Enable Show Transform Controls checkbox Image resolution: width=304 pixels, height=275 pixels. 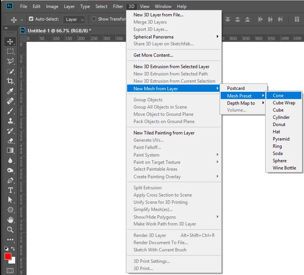tap(94, 19)
